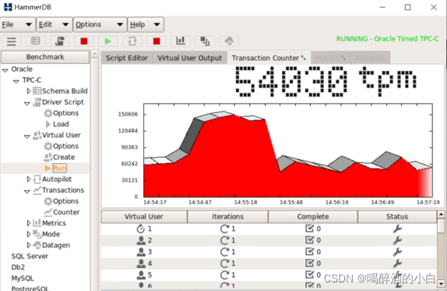
Task: Click the wrench status icon for virtual user 1
Action: coord(397,229)
